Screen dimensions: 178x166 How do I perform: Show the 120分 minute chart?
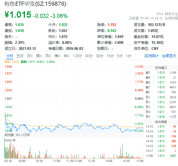(x=78, y=56)
